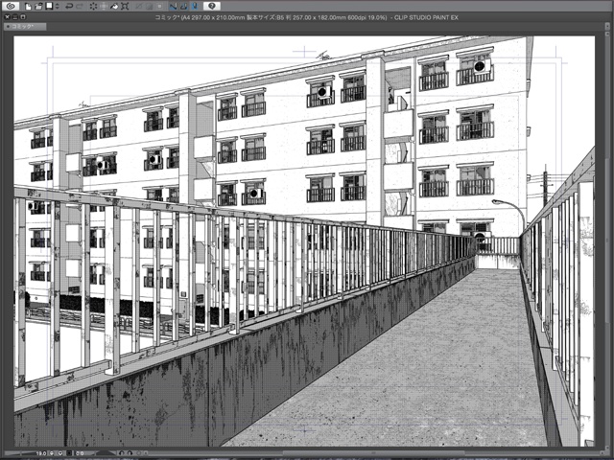Viewport: 614px width, 460px height.
Task: Click the rotation angle value field
Action: (x=80, y=453)
